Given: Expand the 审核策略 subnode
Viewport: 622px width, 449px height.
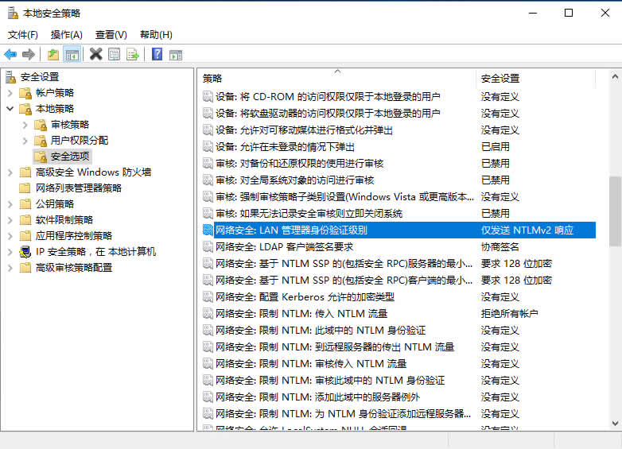Looking at the screenshot, I should tap(25, 125).
